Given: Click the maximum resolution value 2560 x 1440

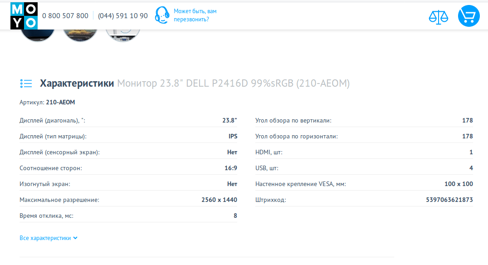Looking at the screenshot, I should point(220,200).
